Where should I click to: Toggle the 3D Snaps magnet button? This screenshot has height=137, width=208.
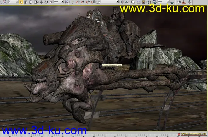click(78, 2)
